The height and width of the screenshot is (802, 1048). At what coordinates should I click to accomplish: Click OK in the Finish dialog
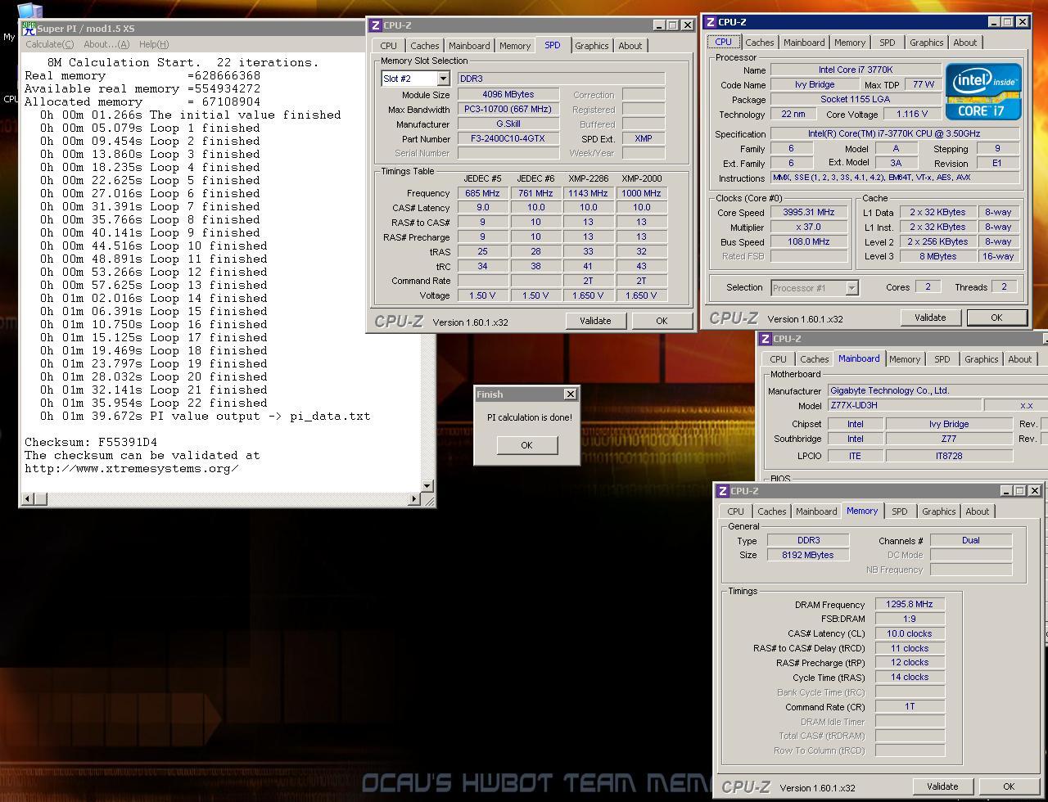coord(526,445)
